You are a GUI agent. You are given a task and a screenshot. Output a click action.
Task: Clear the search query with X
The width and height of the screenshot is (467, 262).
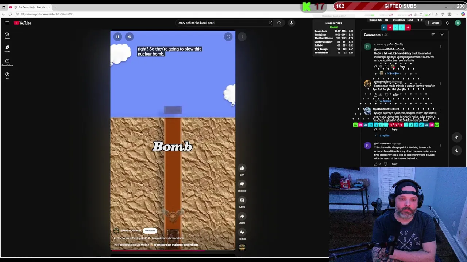point(270,23)
